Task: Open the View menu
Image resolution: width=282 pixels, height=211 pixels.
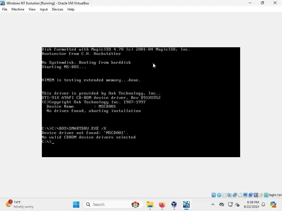Action: pyautogui.click(x=32, y=9)
